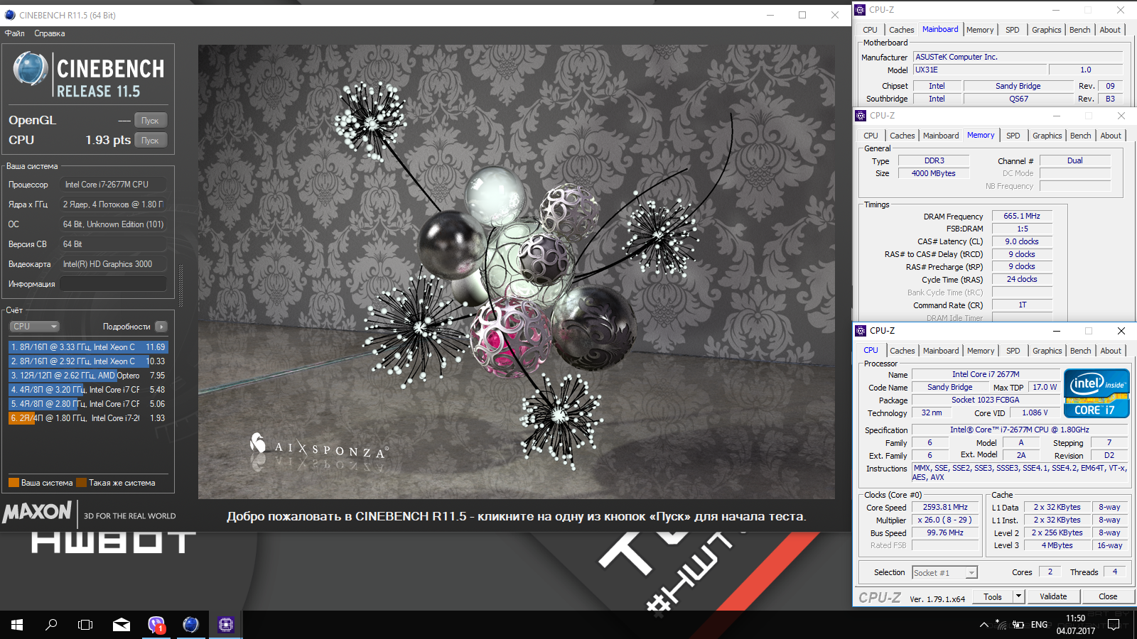Click the Tools button in CPU-Z
The width and height of the screenshot is (1137, 639).
tap(993, 596)
